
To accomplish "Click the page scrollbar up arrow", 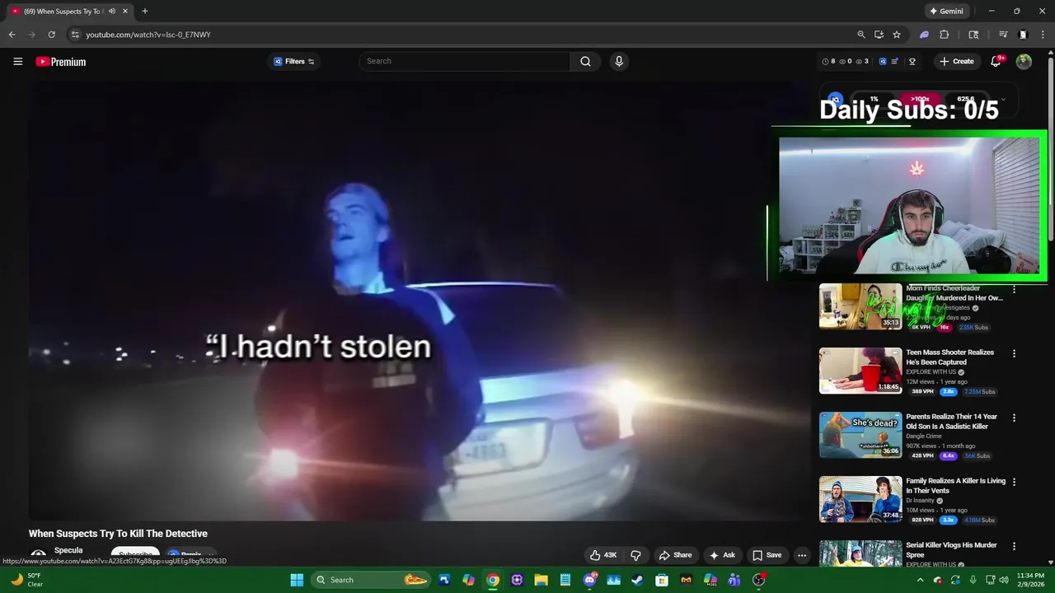I will (1050, 53).
